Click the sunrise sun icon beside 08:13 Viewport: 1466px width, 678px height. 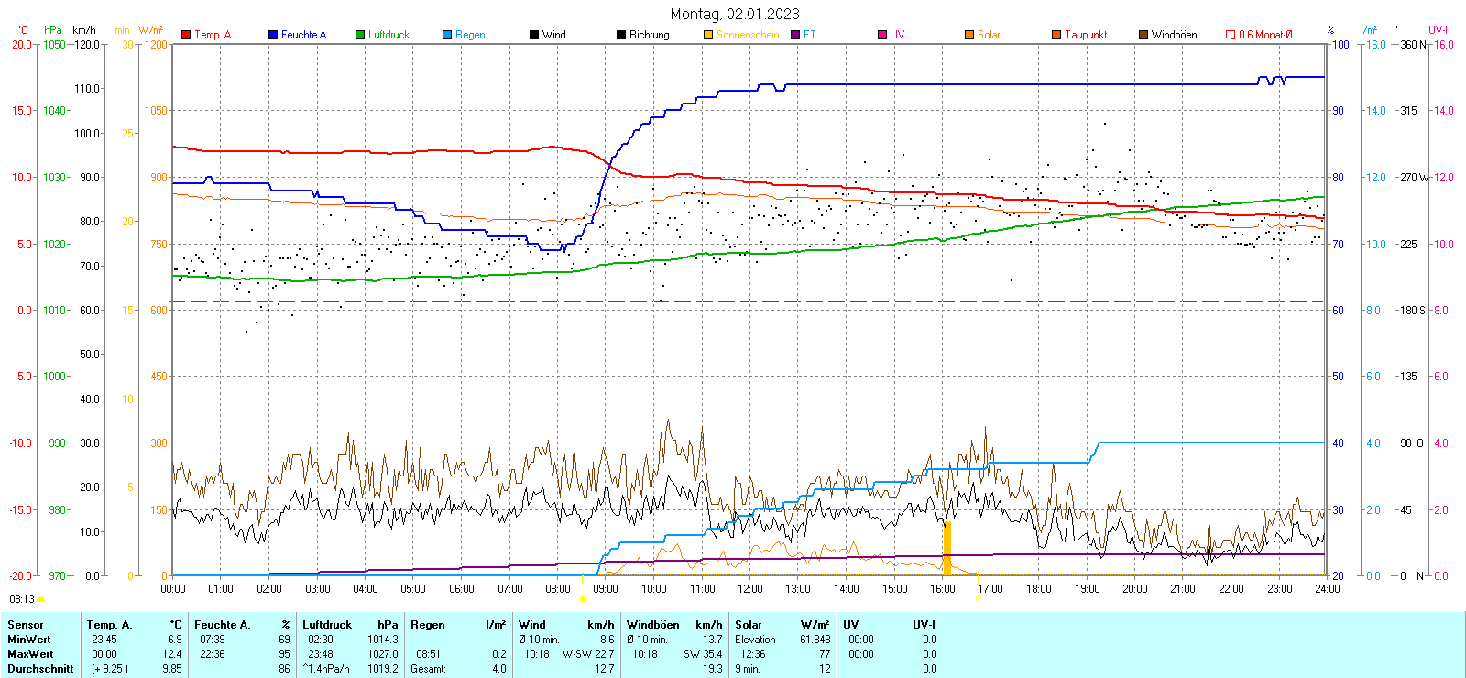[40, 599]
